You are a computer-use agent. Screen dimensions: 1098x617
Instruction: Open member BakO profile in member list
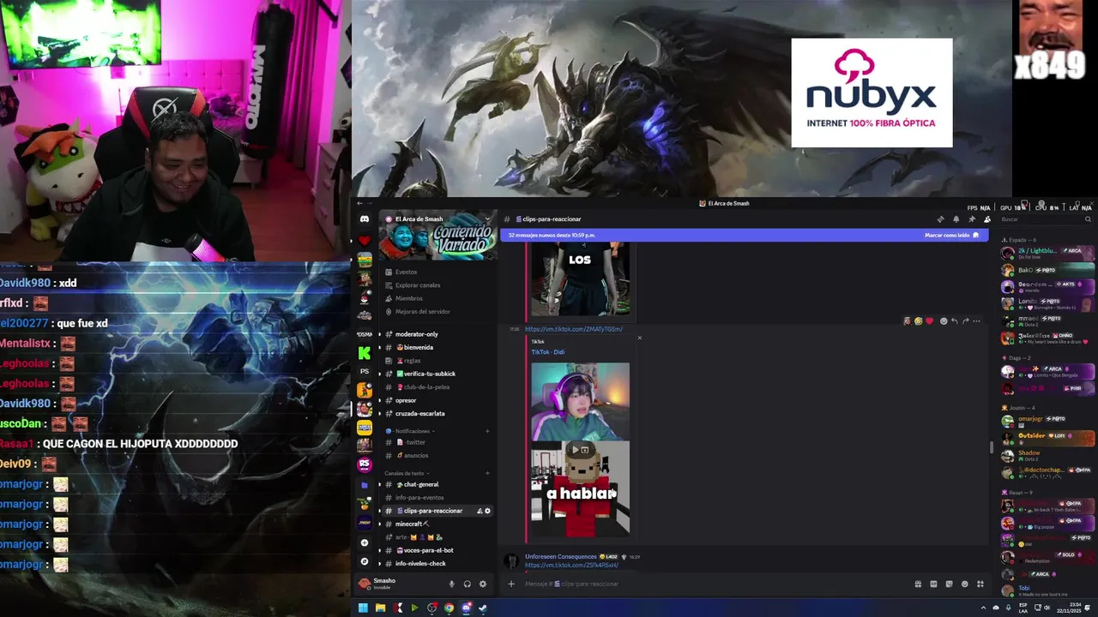pos(1047,270)
